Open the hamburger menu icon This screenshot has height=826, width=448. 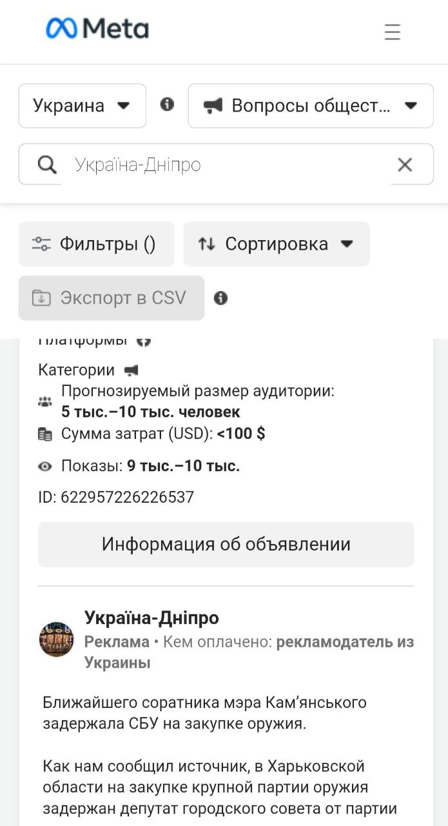[392, 32]
